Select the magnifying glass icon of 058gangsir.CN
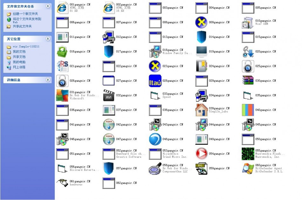This screenshot has height=200, width=302. click(155, 169)
